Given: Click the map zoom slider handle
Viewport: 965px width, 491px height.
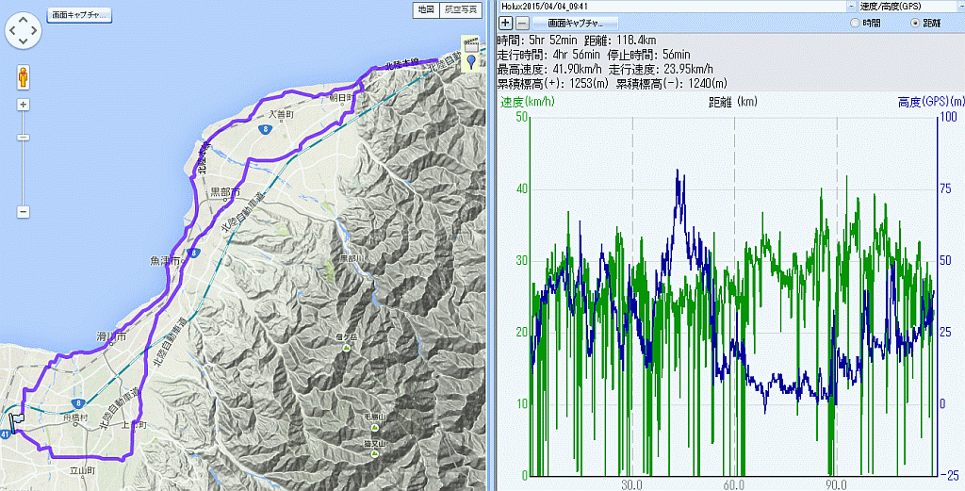Looking at the screenshot, I should click(23, 139).
